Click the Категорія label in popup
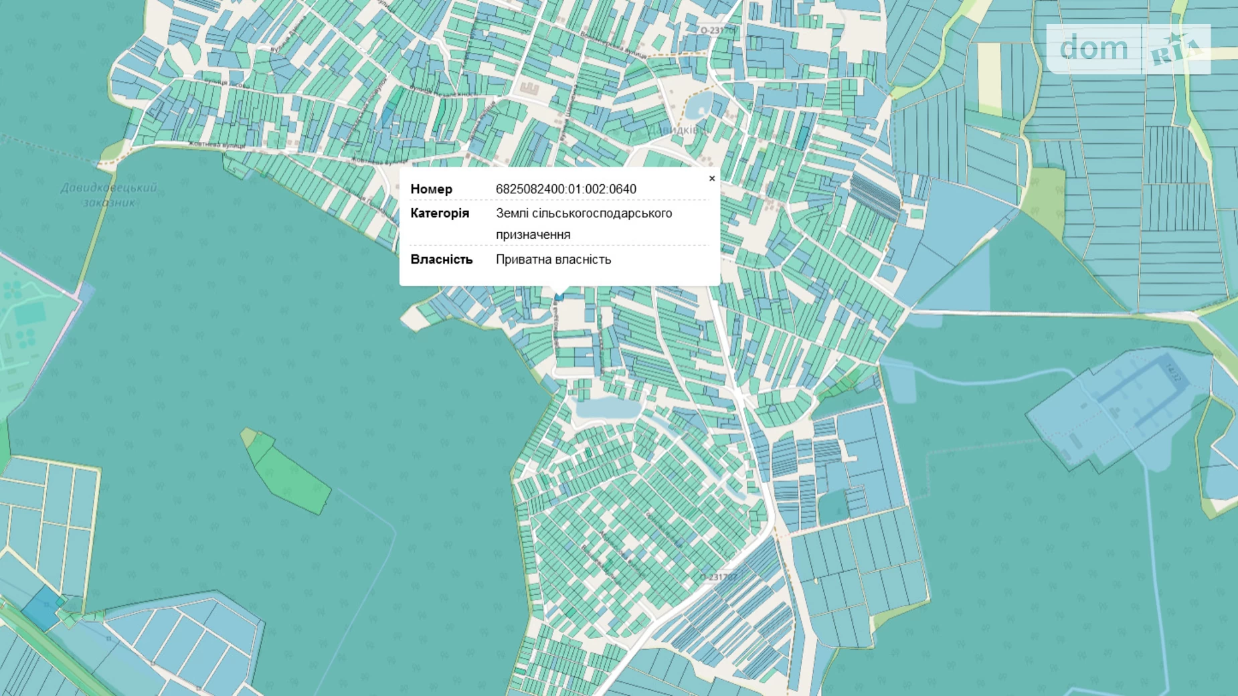 tap(440, 213)
